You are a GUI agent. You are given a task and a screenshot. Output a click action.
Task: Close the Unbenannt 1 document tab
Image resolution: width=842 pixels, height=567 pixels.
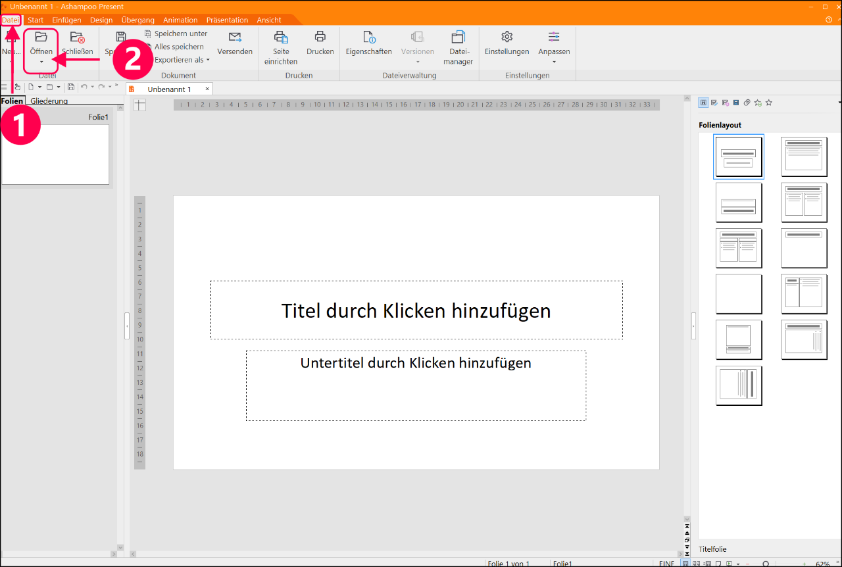207,89
